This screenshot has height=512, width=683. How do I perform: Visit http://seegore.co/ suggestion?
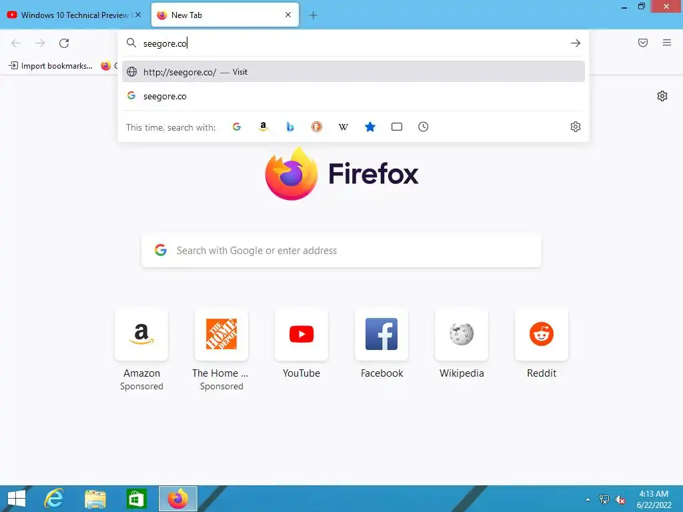pos(354,72)
